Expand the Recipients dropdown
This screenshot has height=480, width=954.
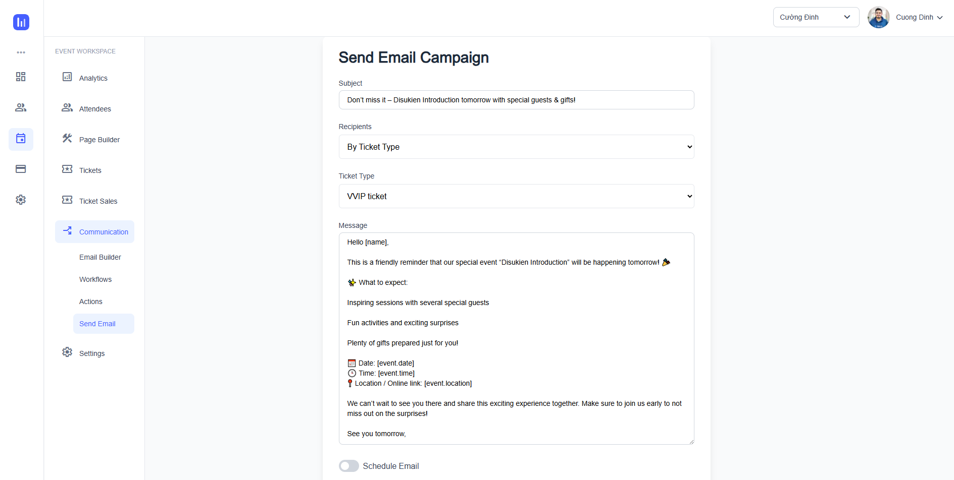516,147
